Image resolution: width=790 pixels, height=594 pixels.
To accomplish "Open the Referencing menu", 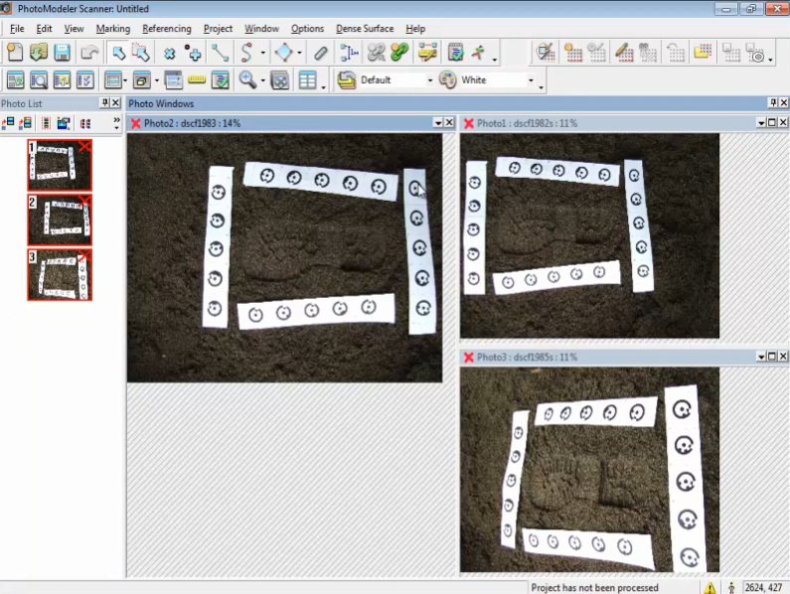I will [x=166, y=29].
